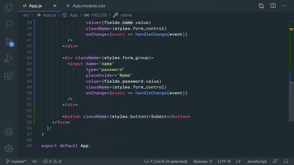Select FIELDS in the breadcrumb
294x165 pixels.
tap(99, 15)
